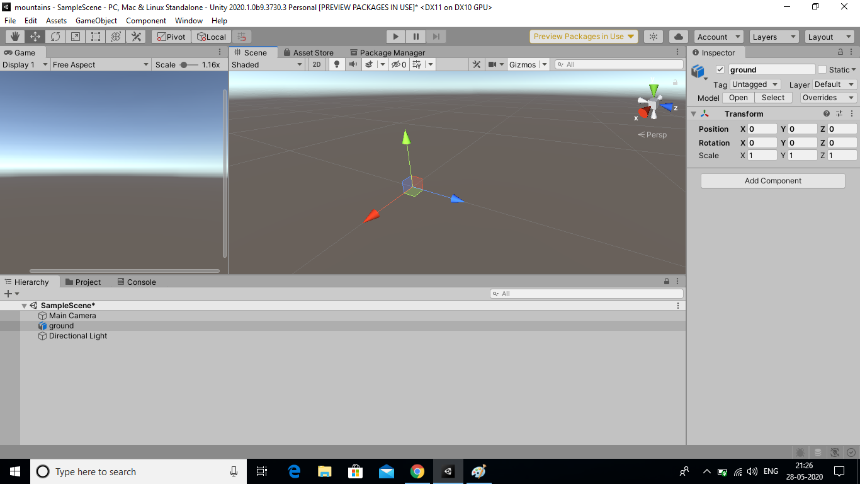Open the File menu
Screen dimensions: 860x484
10,21
